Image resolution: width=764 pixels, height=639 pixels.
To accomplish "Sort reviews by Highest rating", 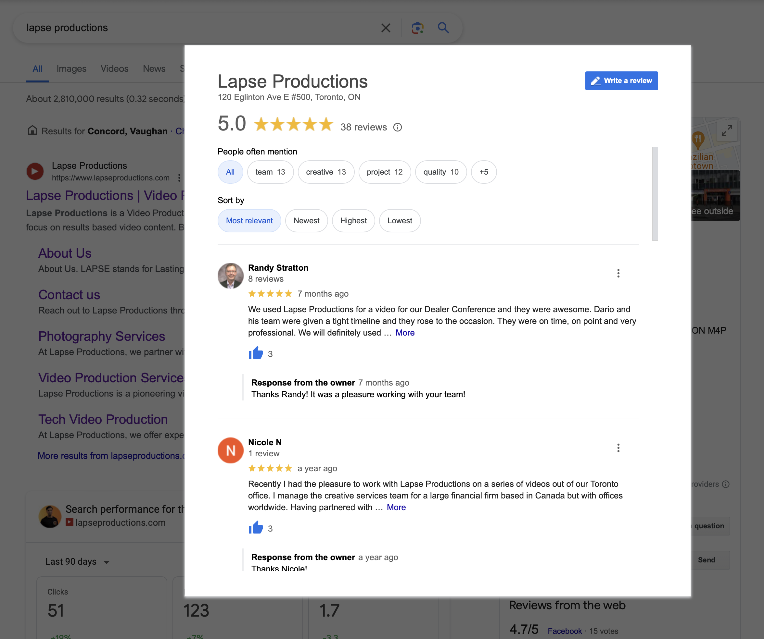I will tap(353, 221).
